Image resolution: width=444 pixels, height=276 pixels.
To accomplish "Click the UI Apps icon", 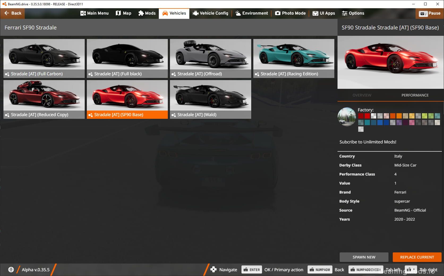I will point(315,13).
